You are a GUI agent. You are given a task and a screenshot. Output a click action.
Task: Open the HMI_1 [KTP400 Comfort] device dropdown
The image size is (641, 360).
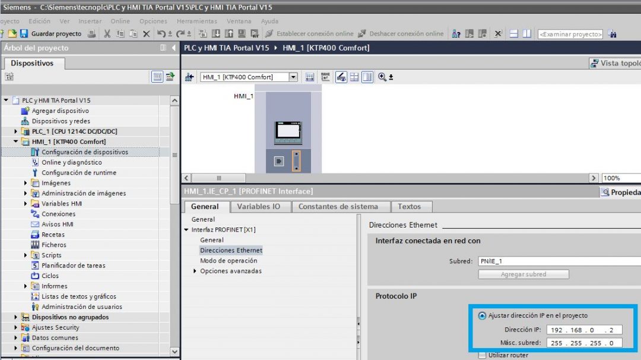293,77
